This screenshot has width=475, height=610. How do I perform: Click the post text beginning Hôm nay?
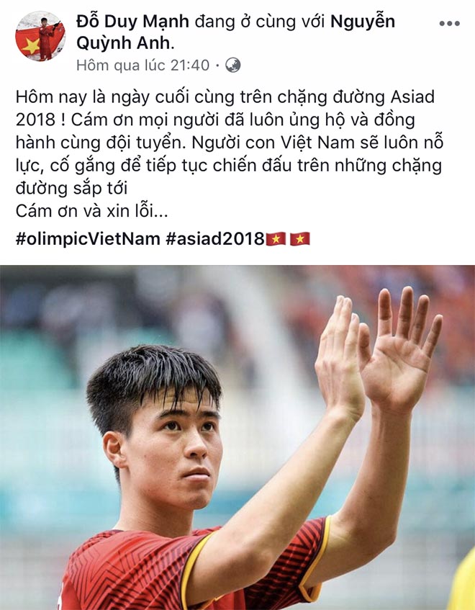pyautogui.click(x=230, y=143)
